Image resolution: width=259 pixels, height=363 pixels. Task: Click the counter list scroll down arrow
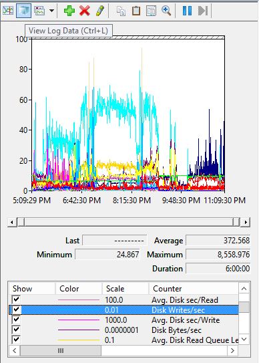[x=244, y=340]
